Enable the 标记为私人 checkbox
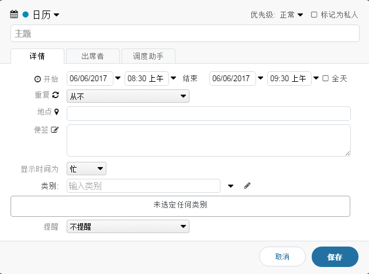Viewport: 369px width, 274px height. (314, 15)
